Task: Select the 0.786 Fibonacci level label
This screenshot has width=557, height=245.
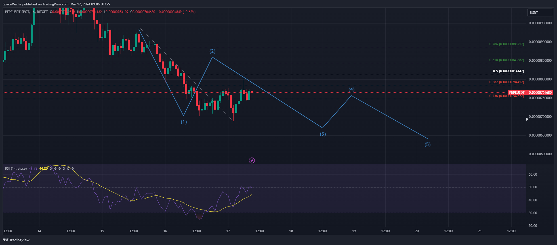Action: (x=506, y=44)
